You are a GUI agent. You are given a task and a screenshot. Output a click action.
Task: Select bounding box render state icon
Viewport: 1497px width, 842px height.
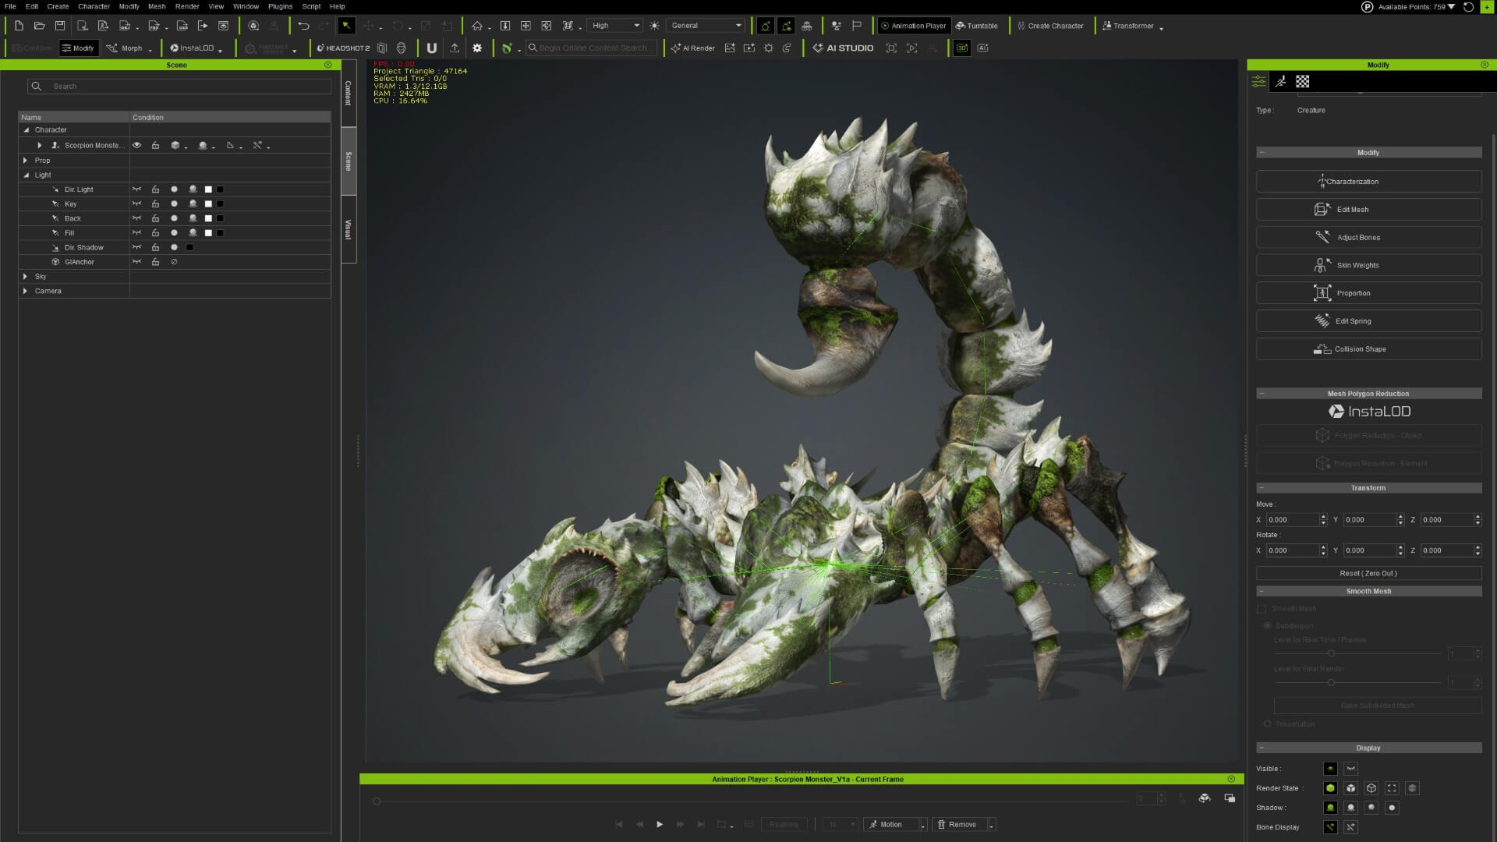point(1392,788)
